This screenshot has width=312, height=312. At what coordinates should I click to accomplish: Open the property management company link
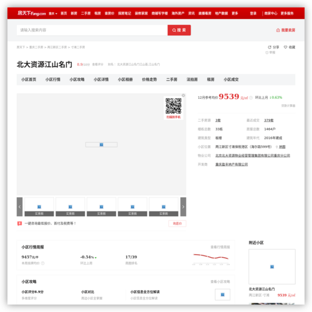point(253,155)
